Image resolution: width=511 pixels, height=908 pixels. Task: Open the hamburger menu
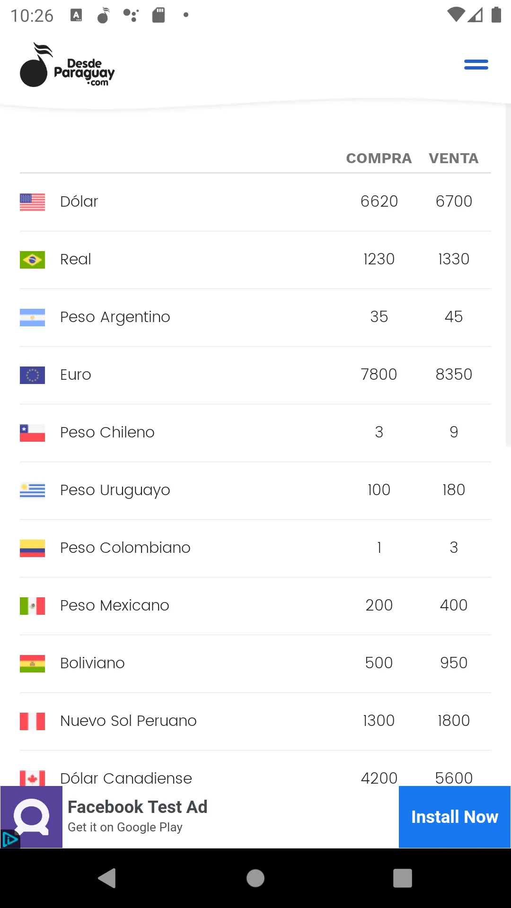click(476, 65)
